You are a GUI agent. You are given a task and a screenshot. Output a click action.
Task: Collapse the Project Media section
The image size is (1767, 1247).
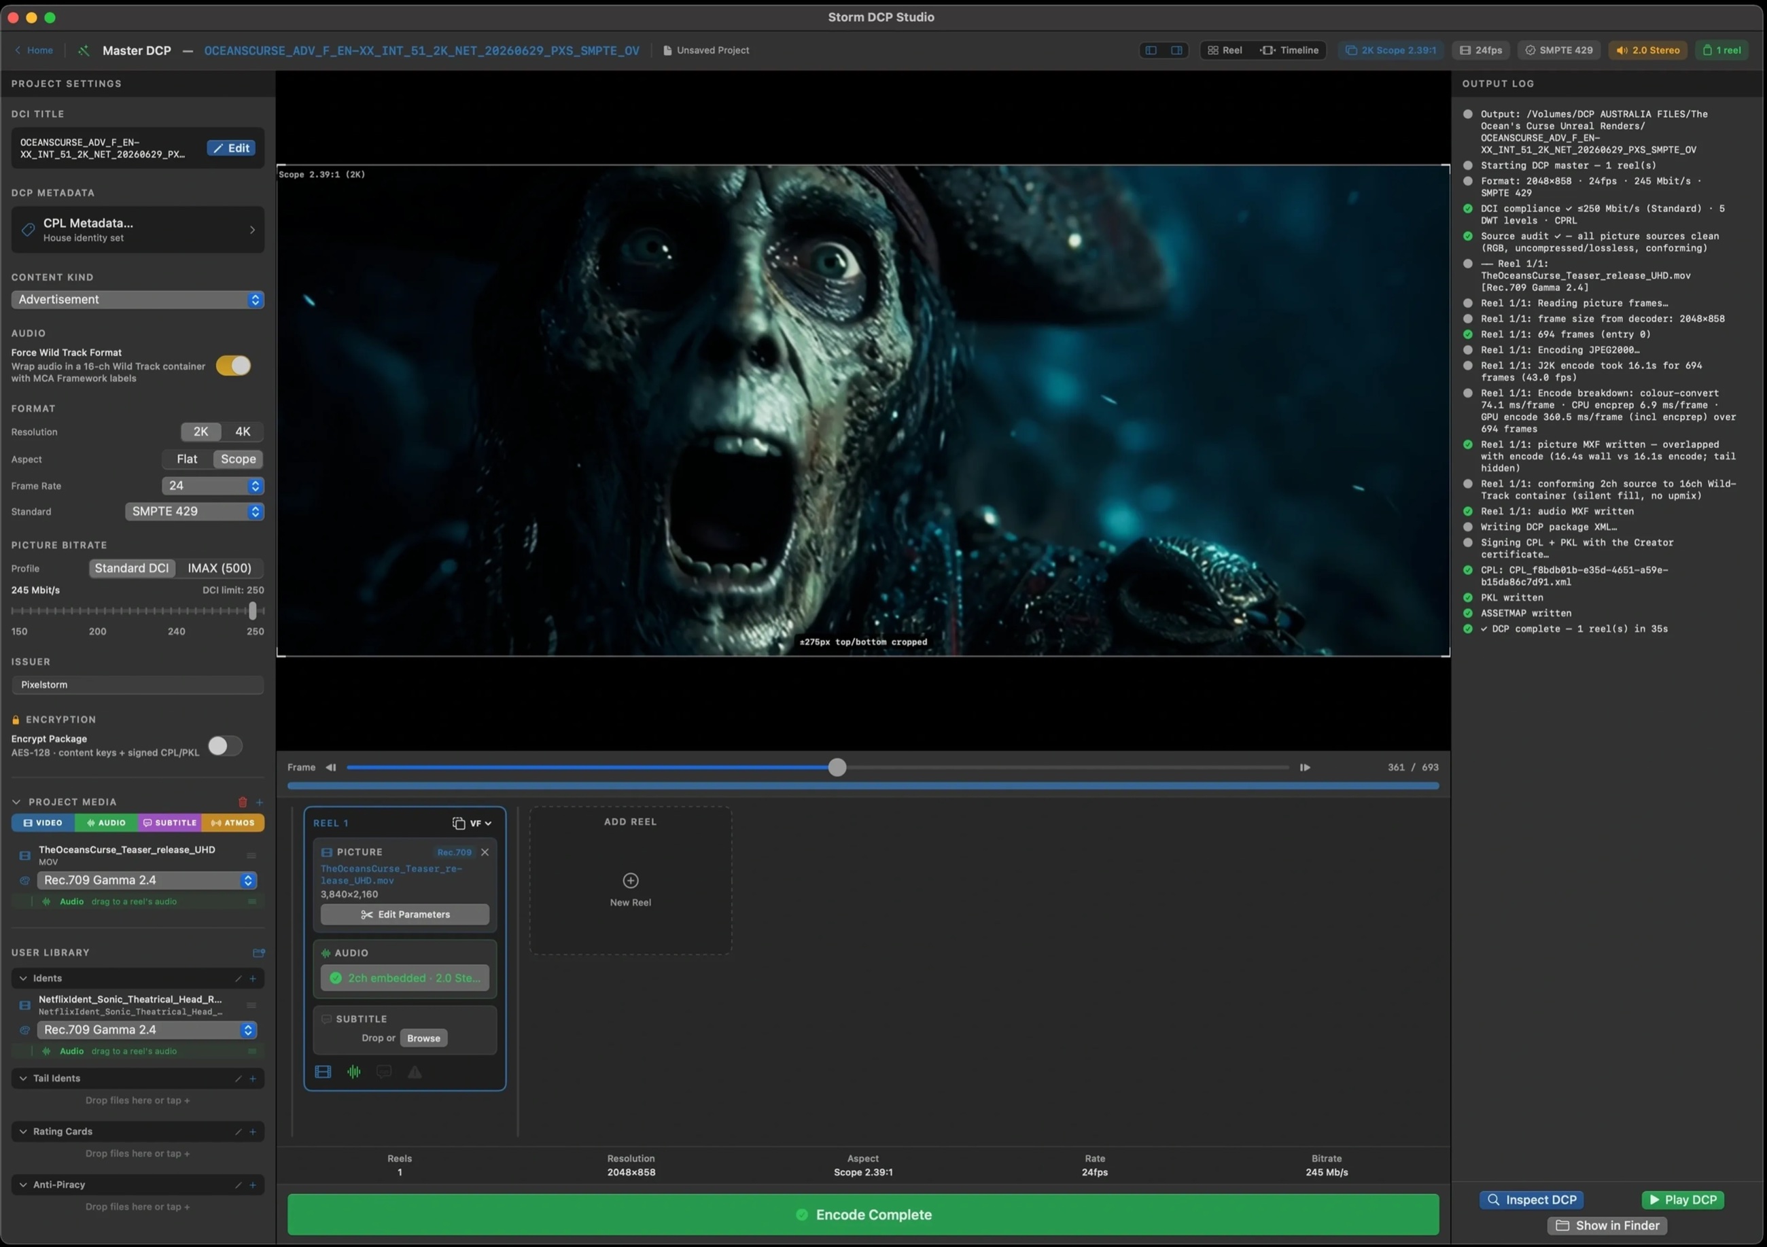point(16,802)
